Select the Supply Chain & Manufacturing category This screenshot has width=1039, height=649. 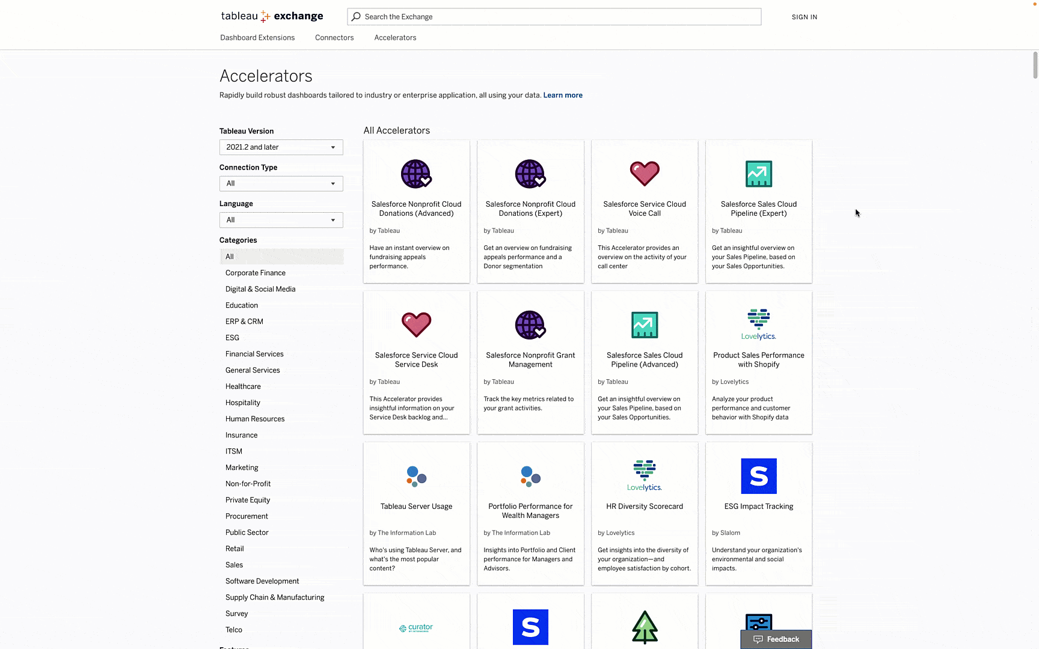click(x=275, y=597)
